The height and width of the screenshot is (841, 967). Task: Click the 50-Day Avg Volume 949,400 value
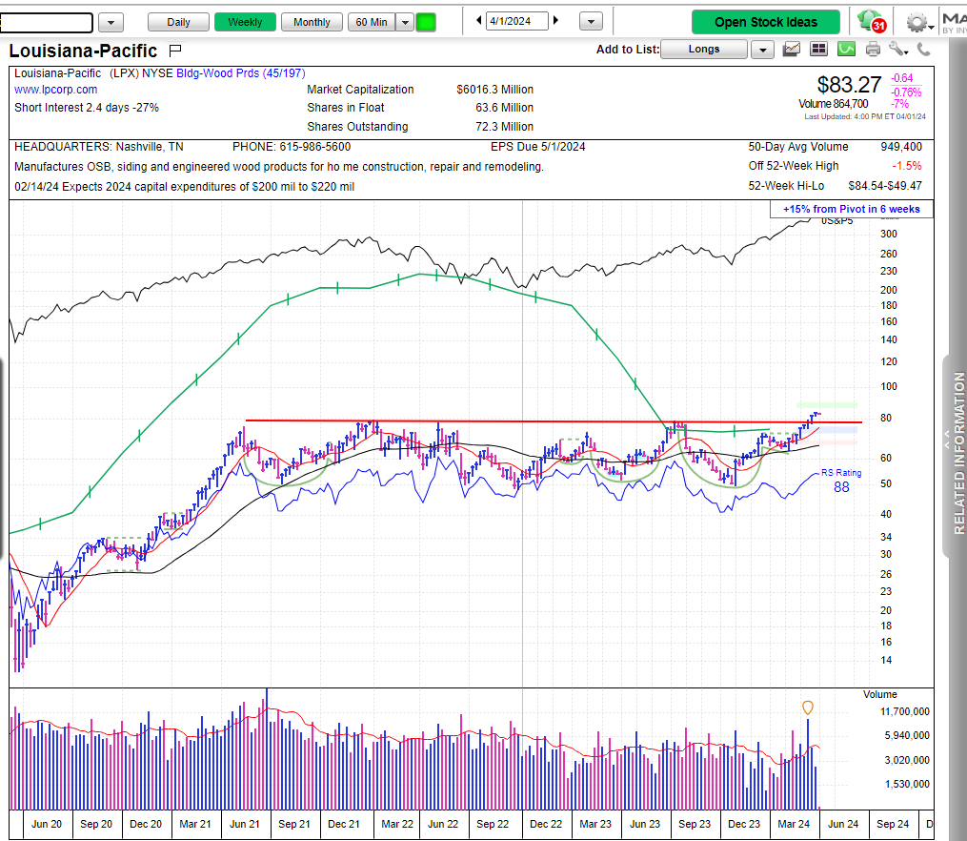(x=901, y=147)
